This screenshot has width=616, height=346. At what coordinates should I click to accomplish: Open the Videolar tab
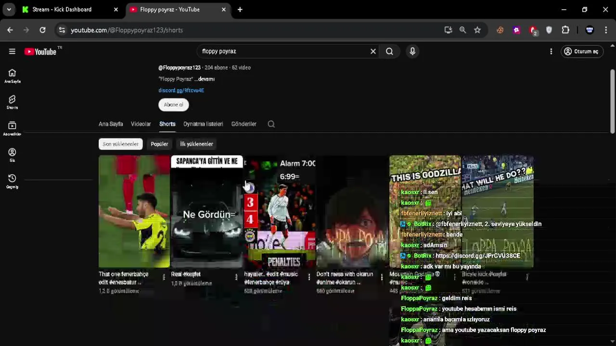point(141,124)
